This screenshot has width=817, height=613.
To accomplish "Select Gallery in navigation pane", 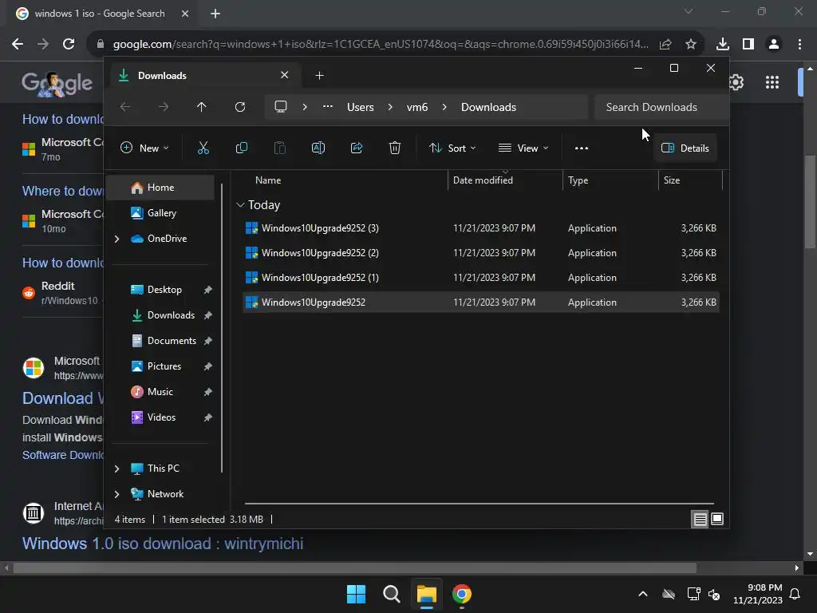I will tap(160, 213).
